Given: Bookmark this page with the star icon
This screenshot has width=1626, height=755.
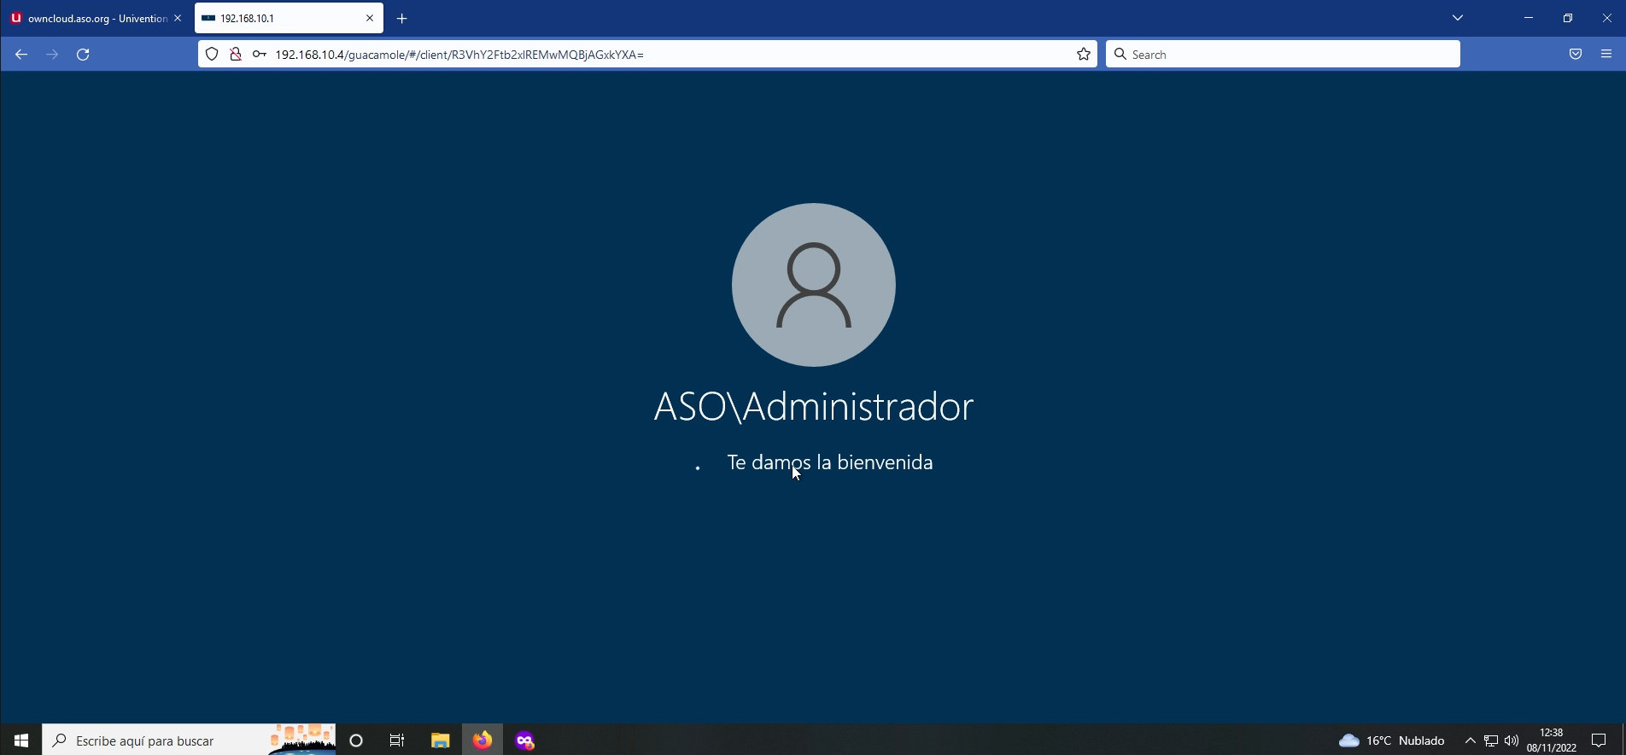Looking at the screenshot, I should click(1083, 55).
